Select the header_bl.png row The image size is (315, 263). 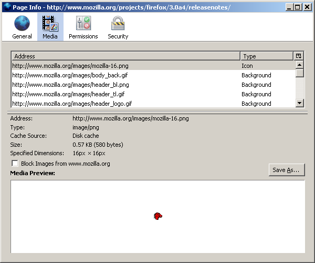154,85
